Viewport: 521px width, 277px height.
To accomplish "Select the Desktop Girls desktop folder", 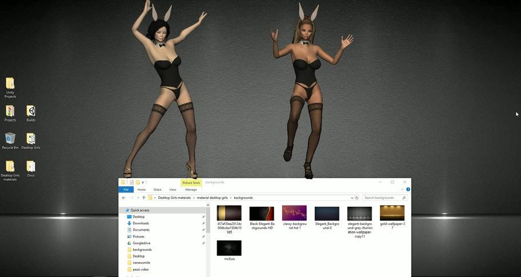I will pyautogui.click(x=31, y=141).
